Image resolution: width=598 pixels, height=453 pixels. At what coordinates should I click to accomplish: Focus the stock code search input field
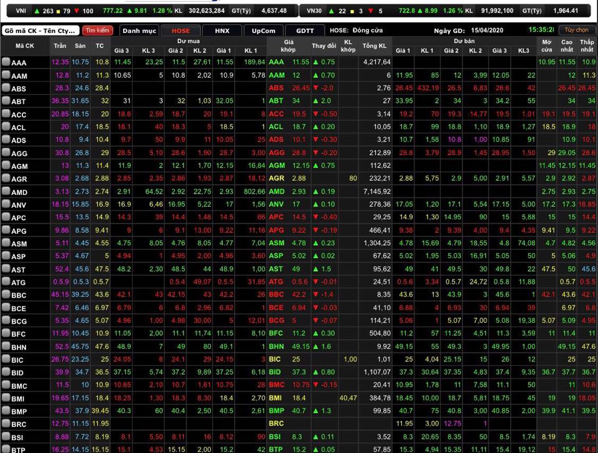point(40,30)
